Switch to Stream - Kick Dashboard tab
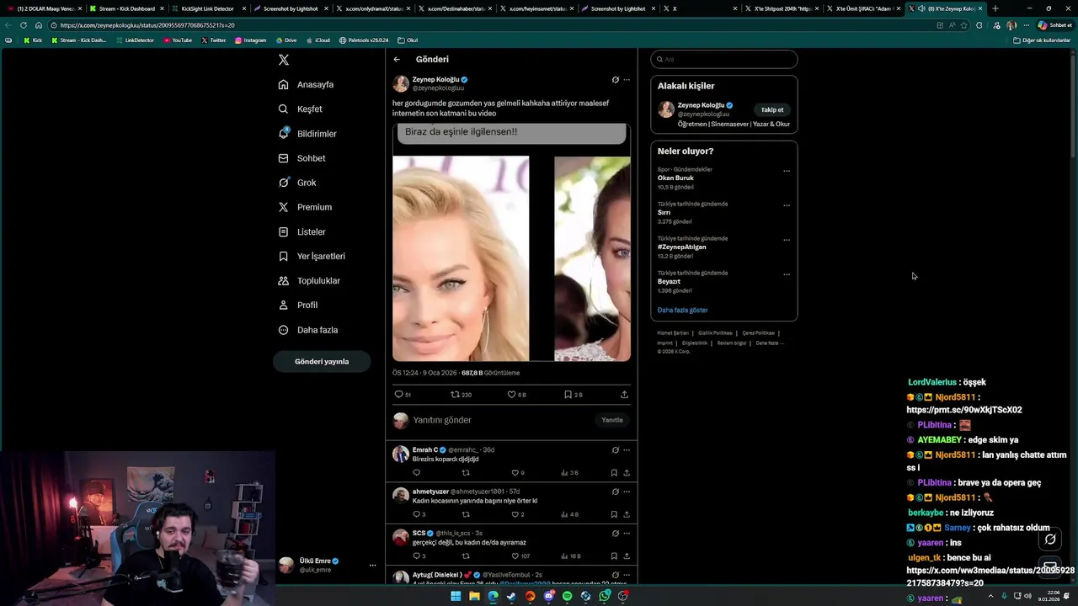 [126, 8]
